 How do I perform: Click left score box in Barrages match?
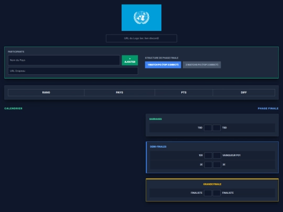[x=208, y=128]
